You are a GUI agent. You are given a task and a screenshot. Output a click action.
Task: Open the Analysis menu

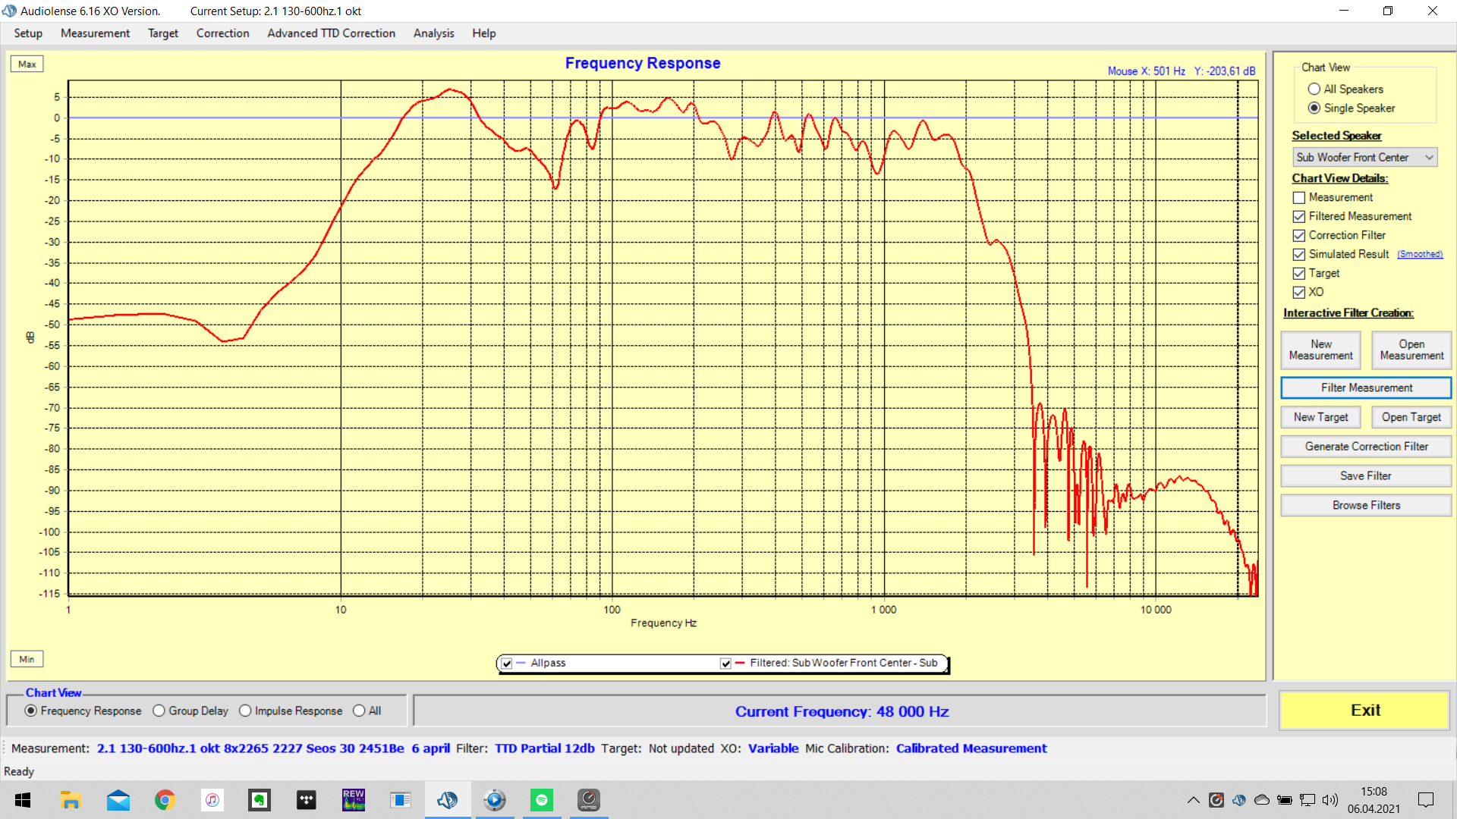[x=433, y=33]
